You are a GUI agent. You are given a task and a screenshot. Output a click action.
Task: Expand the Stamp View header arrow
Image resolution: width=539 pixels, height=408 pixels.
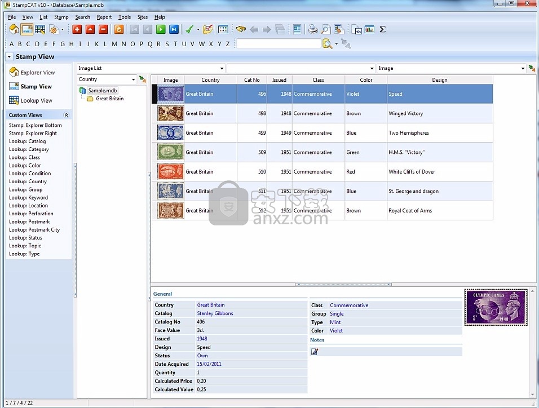9,57
